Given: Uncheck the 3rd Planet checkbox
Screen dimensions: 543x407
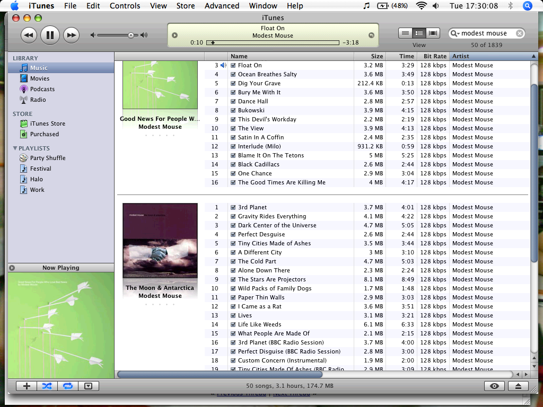Looking at the screenshot, I should click(233, 207).
